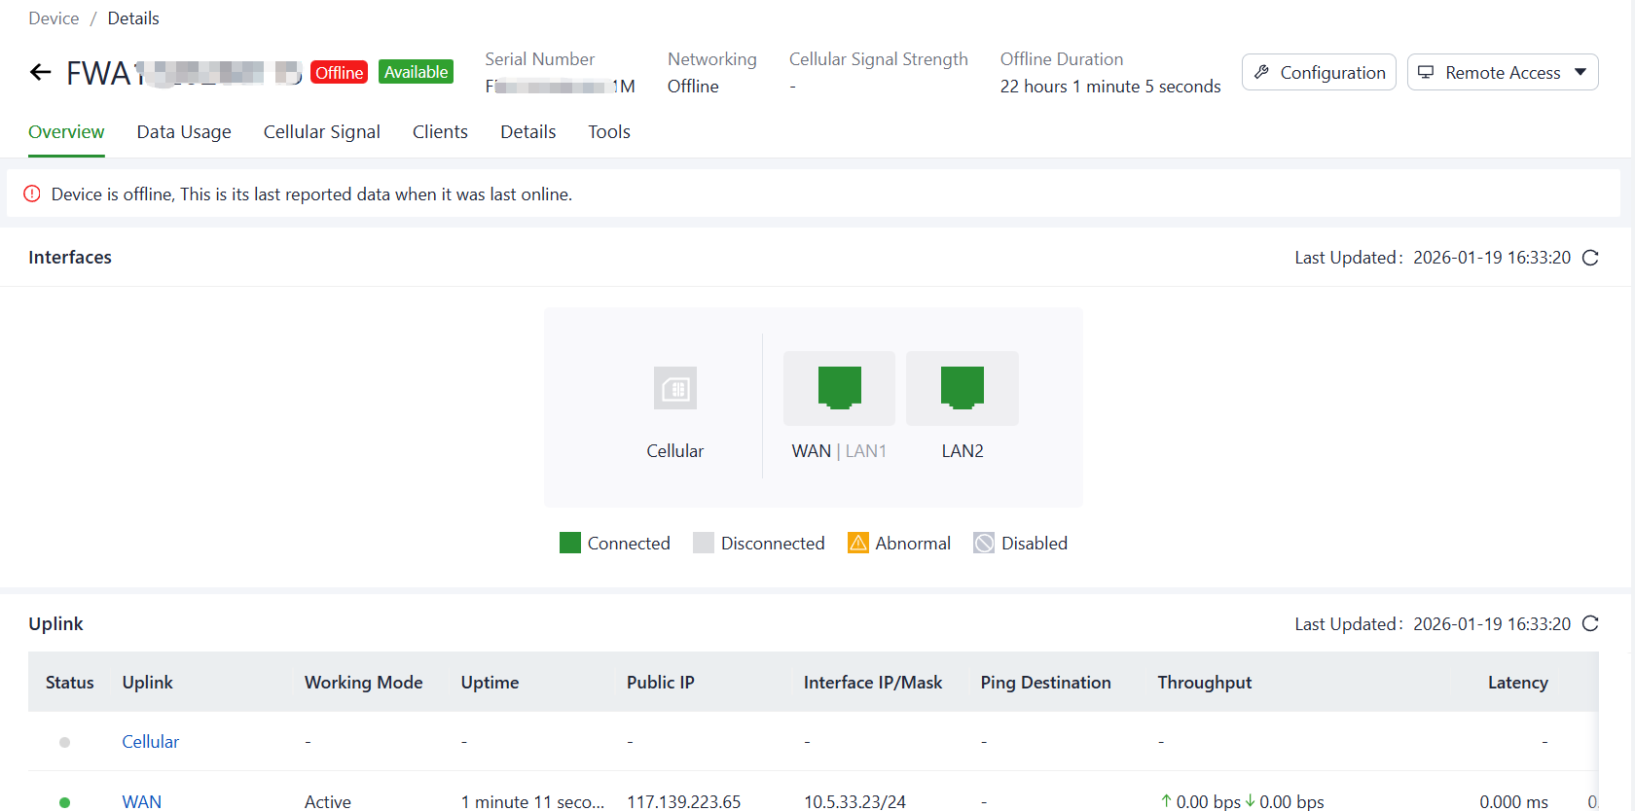The width and height of the screenshot is (1635, 811).
Task: Refresh the Interfaces section data
Action: 1590,258
